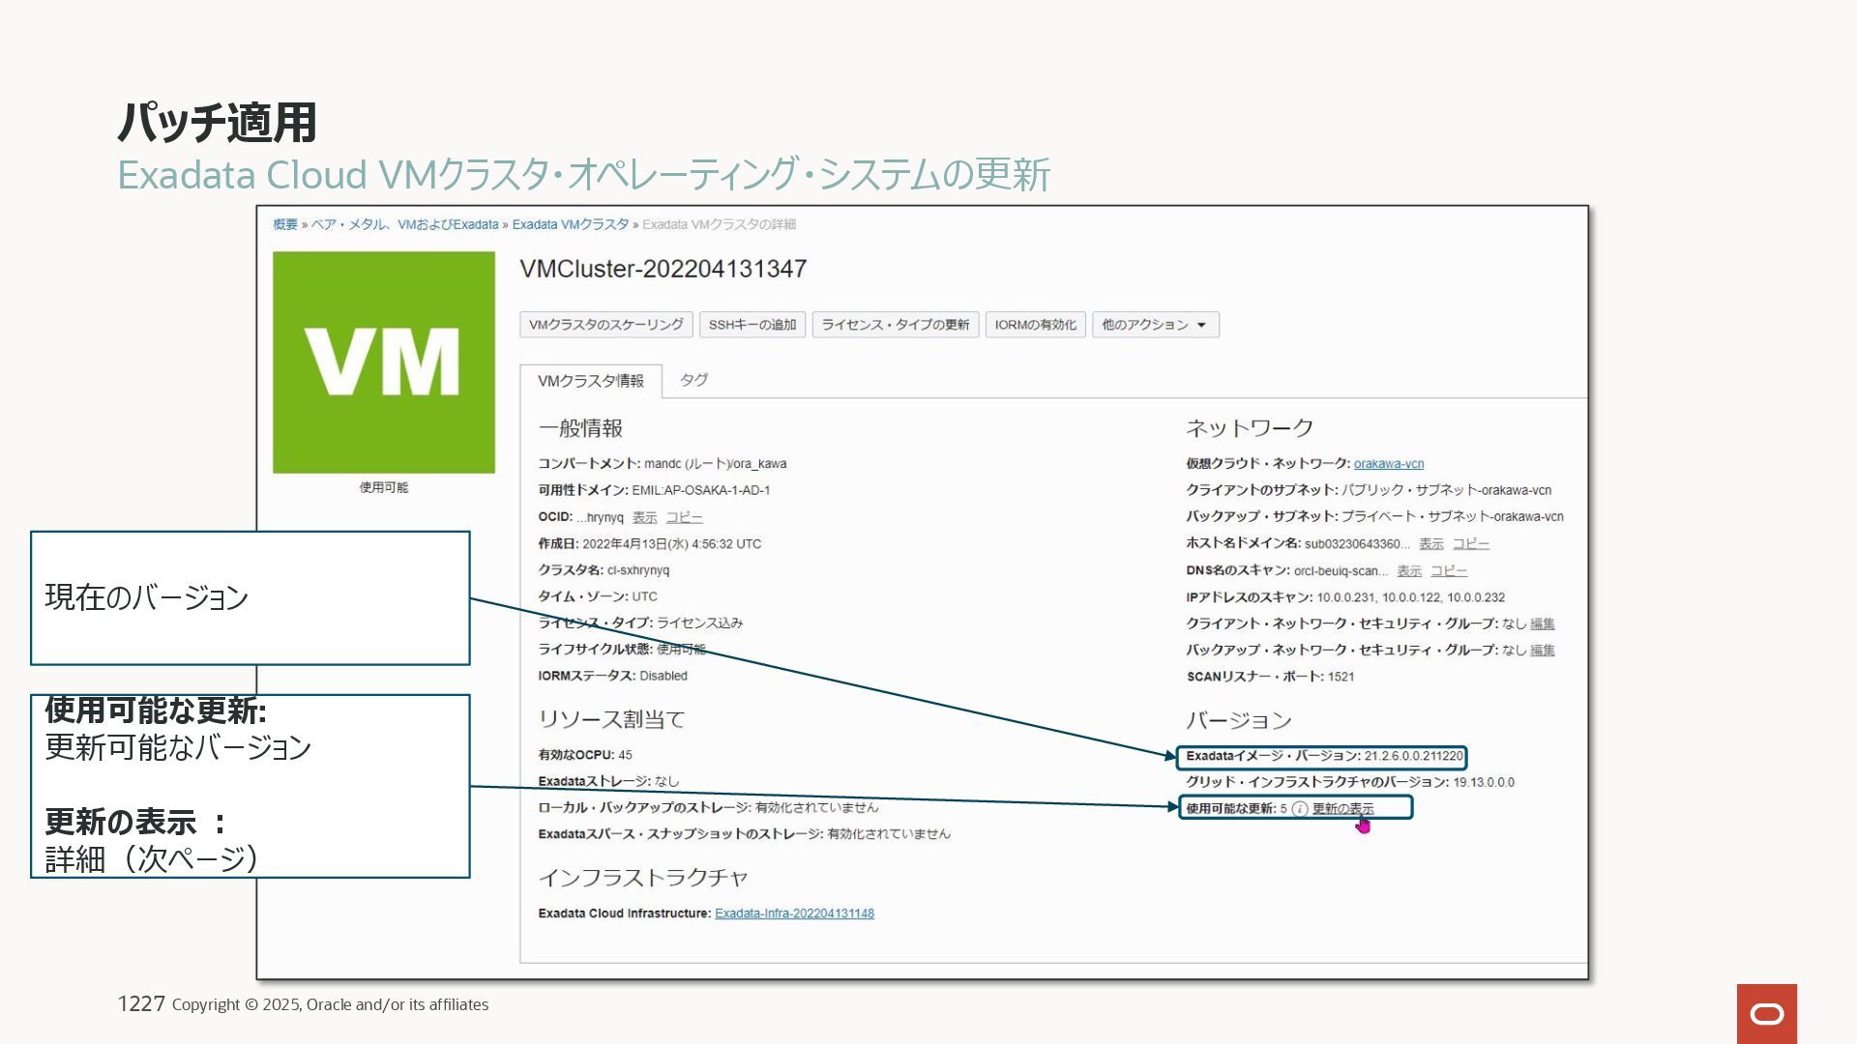Screen dimensions: 1857x1044
Task: Copy the hostname domain name
Action: tap(1470, 544)
